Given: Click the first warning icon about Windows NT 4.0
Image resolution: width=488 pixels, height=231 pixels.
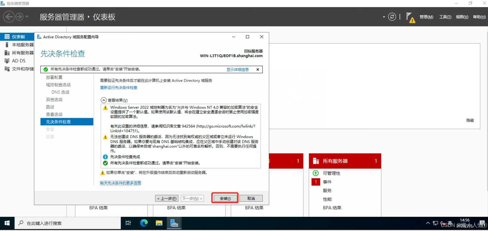Looking at the screenshot, I should [x=105, y=108].
